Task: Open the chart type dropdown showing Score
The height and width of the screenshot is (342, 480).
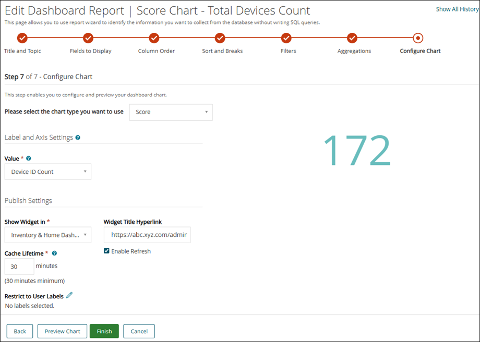Action: [171, 112]
